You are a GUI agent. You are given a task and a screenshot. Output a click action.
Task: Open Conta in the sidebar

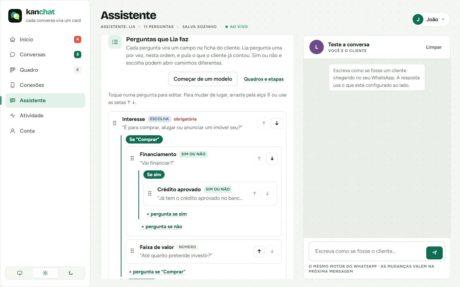pos(45,131)
